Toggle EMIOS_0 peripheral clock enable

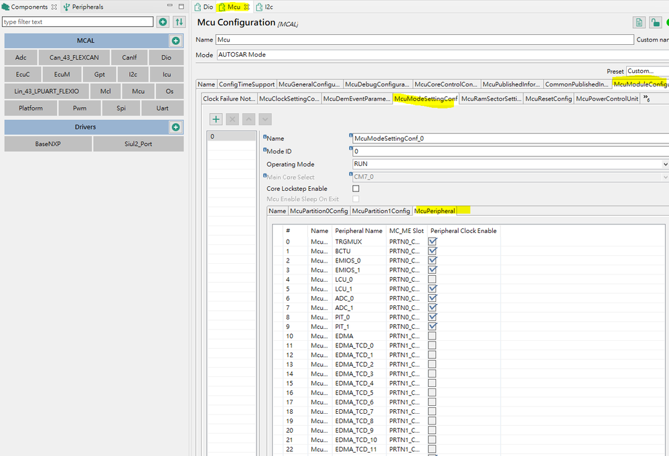coord(432,260)
